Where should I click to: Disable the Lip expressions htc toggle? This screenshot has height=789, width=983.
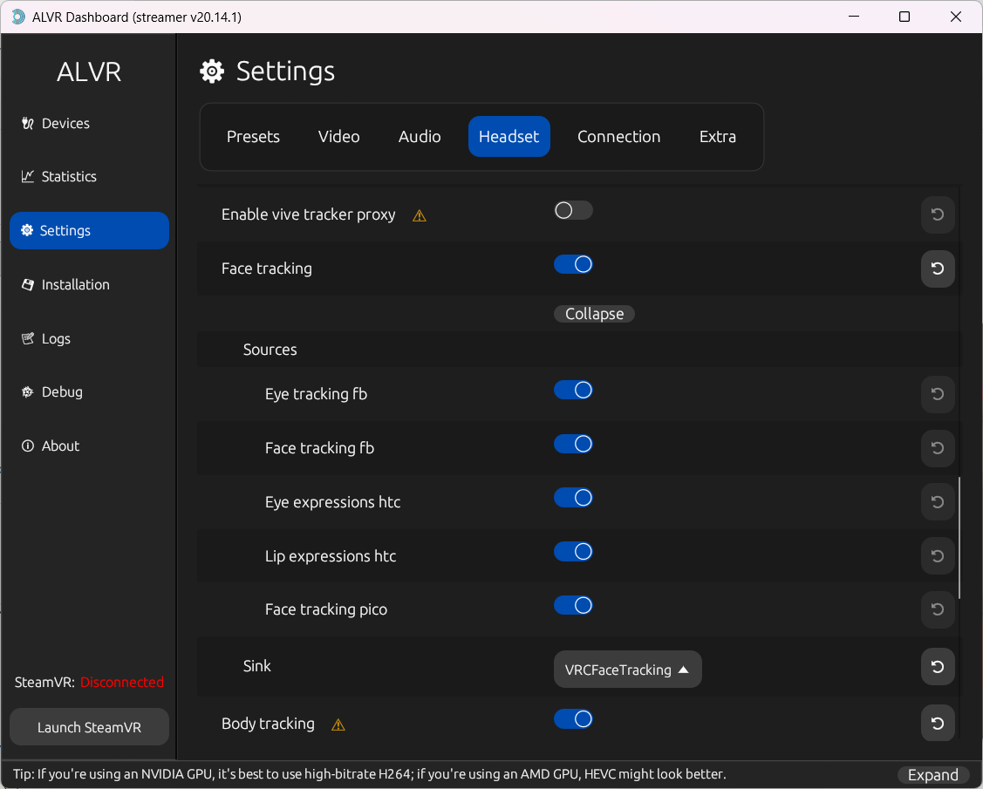click(573, 552)
